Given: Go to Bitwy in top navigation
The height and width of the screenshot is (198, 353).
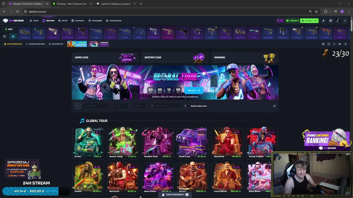Looking at the screenshot, I should click(63, 21).
